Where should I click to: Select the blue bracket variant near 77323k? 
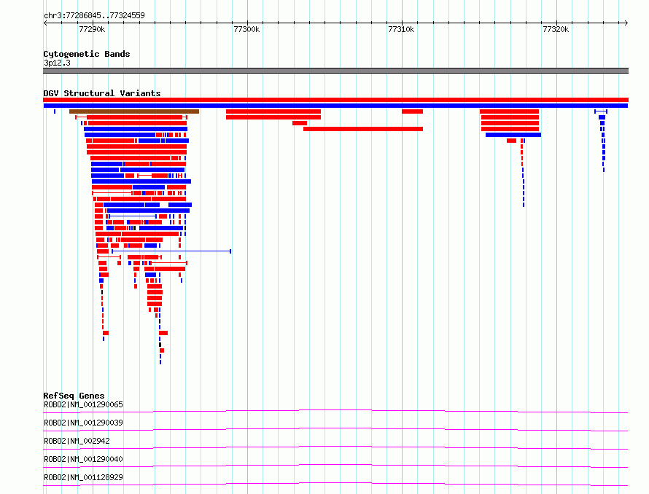point(601,111)
